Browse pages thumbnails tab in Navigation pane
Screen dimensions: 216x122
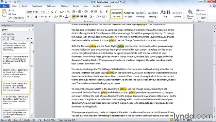point(8,39)
